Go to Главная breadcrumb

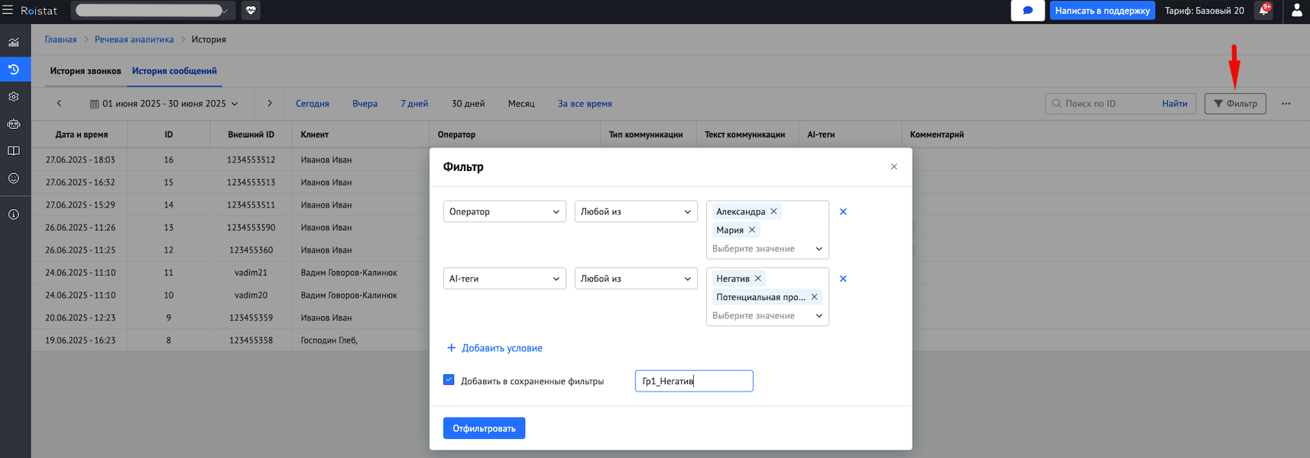click(x=60, y=40)
